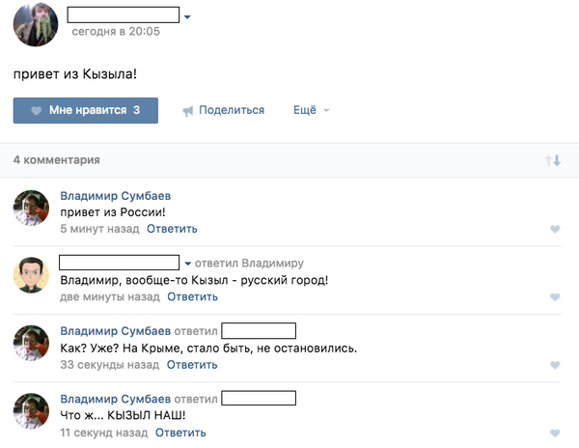Viewport: 579px width, 448px height.
Task: Like the comment about Кызыл - русский город
Action: (555, 297)
